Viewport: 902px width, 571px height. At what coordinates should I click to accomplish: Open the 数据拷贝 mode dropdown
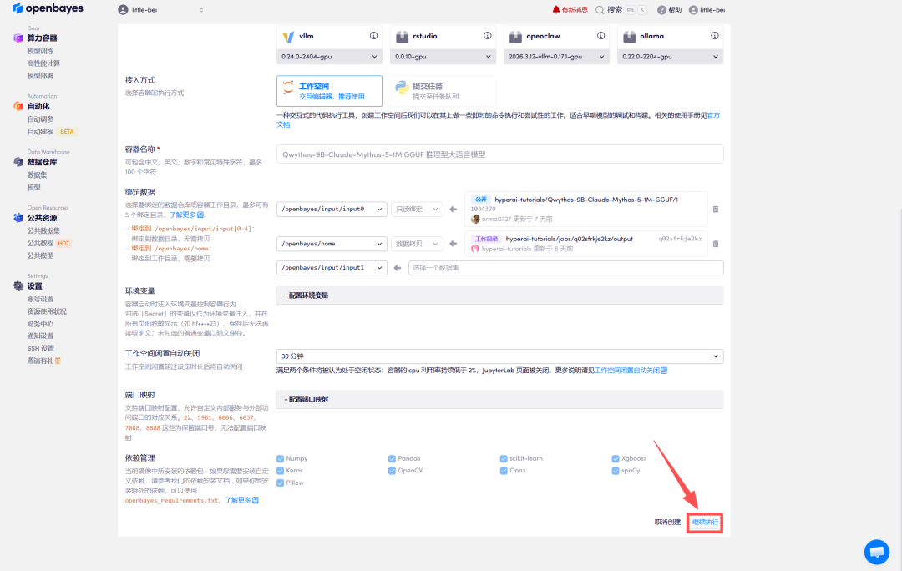click(417, 244)
